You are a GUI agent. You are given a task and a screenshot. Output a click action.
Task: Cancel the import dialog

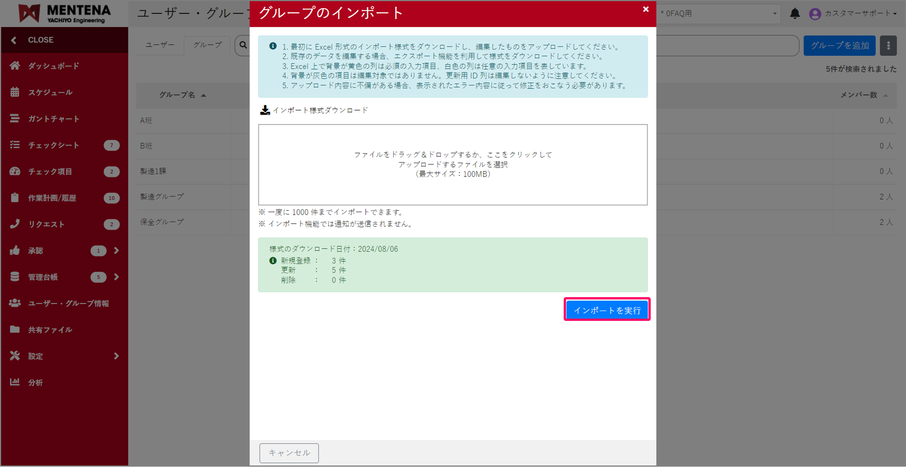click(289, 453)
